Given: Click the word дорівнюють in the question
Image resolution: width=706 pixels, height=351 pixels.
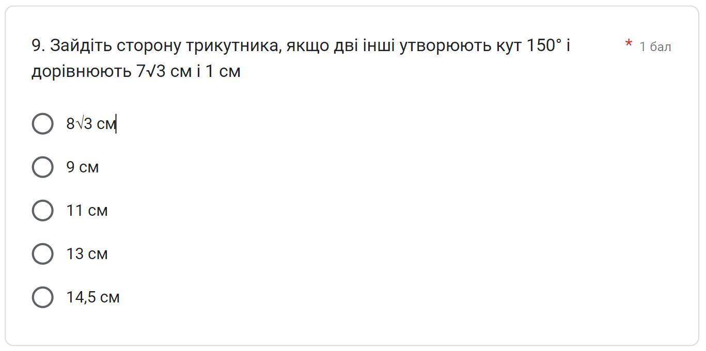Looking at the screenshot, I should coord(82,72).
